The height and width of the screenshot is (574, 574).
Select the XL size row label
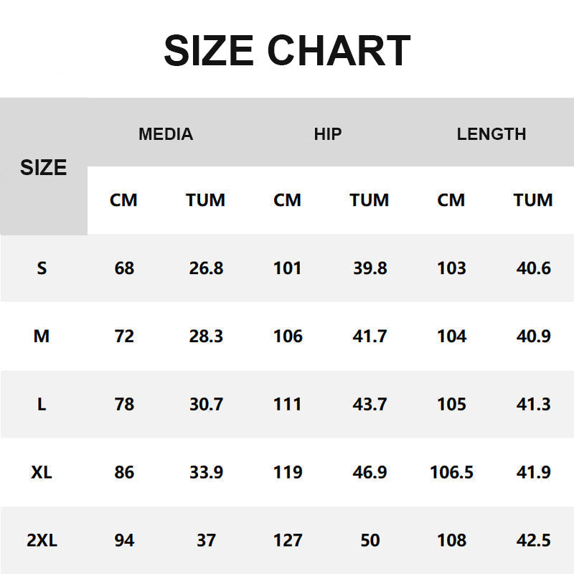click(x=42, y=472)
